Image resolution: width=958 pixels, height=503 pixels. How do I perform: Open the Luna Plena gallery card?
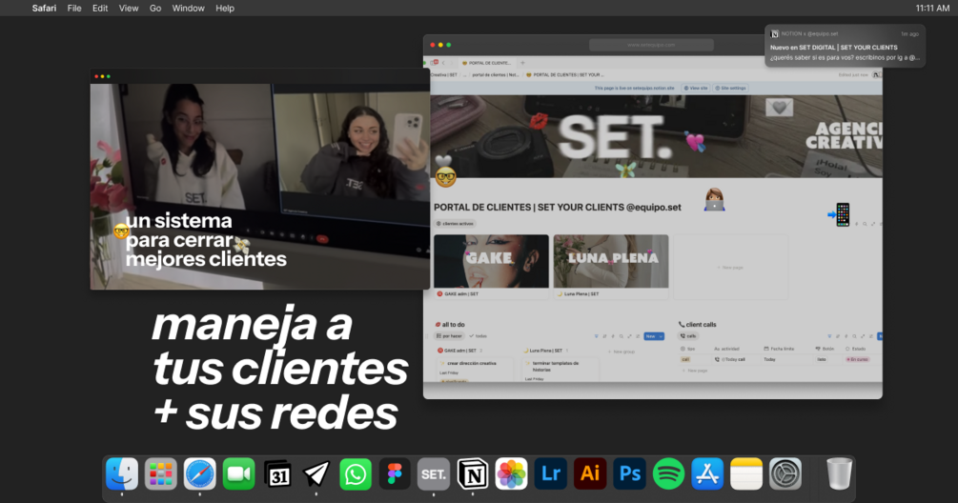[x=611, y=261]
